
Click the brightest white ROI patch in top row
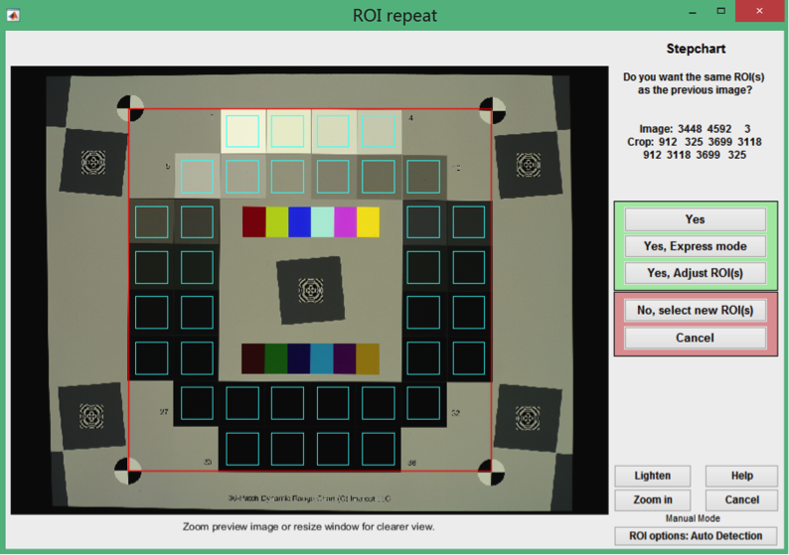(x=242, y=131)
